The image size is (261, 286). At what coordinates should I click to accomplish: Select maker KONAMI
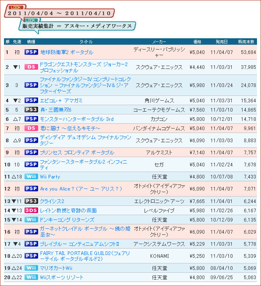[159, 256]
